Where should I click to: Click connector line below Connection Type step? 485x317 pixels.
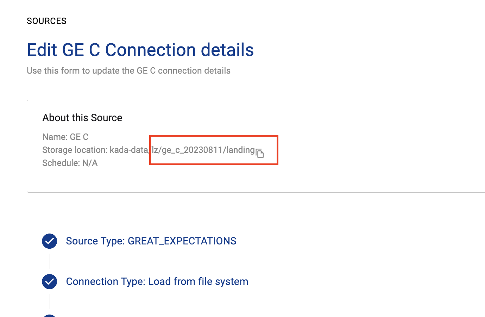tap(50, 302)
